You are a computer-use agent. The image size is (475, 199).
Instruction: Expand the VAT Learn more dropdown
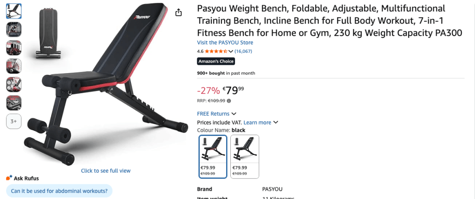(x=276, y=123)
